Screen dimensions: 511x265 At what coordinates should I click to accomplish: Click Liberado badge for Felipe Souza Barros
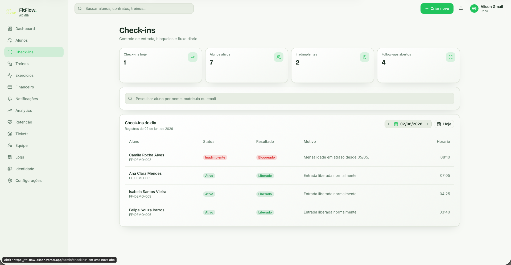265,212
